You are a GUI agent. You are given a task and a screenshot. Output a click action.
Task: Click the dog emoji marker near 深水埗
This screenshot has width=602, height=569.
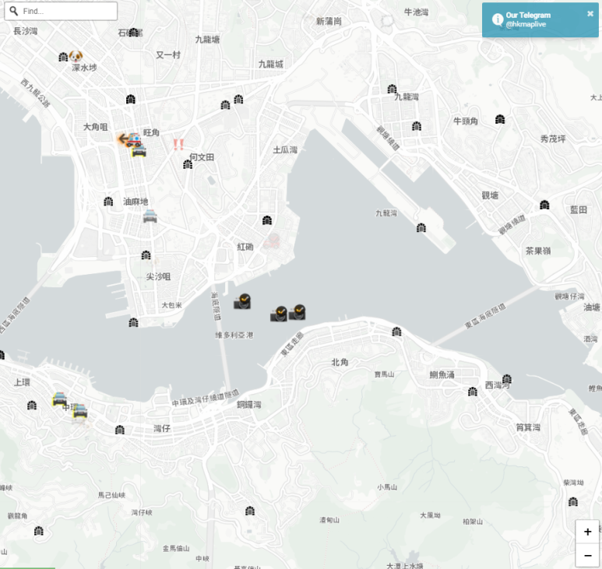[76, 56]
